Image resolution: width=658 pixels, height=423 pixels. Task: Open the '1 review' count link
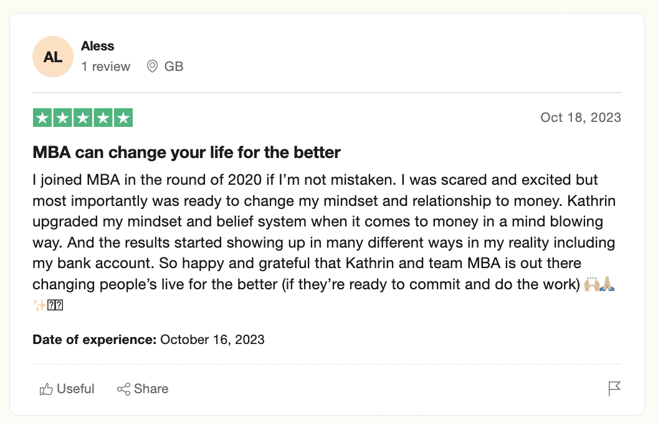pos(106,66)
